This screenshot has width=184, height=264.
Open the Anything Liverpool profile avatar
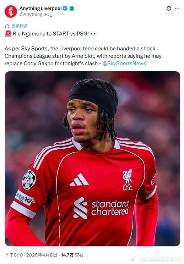[x=11, y=11]
